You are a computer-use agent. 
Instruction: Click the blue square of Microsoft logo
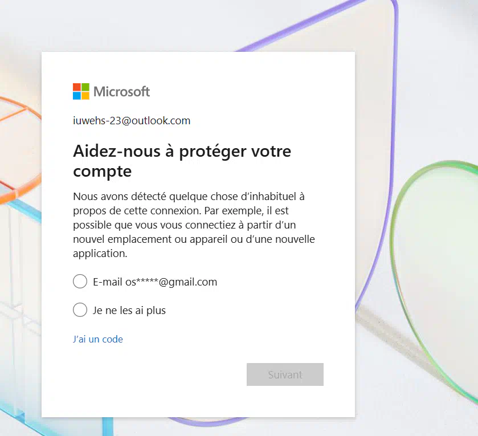point(77,96)
